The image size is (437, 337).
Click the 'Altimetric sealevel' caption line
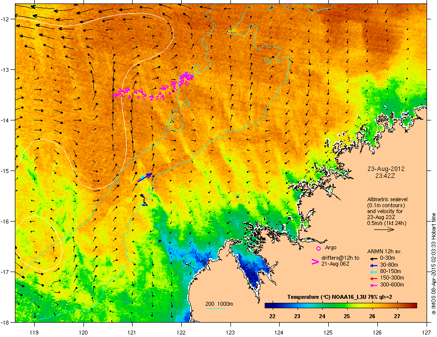[387, 199]
